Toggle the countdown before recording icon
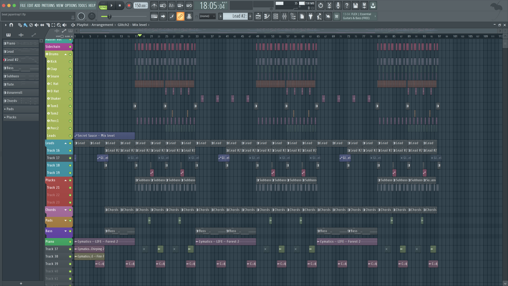 tap(172, 5)
